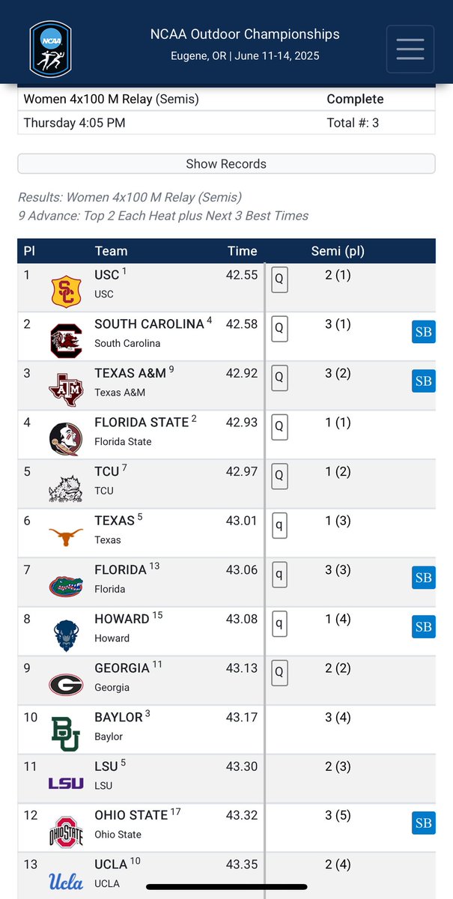Click the Baylor BU logo
Image resolution: width=453 pixels, height=899 pixels.
click(x=66, y=734)
